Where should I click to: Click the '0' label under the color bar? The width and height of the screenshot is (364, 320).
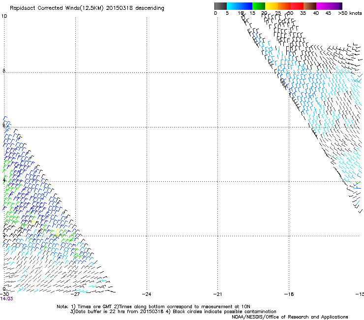tap(215, 13)
